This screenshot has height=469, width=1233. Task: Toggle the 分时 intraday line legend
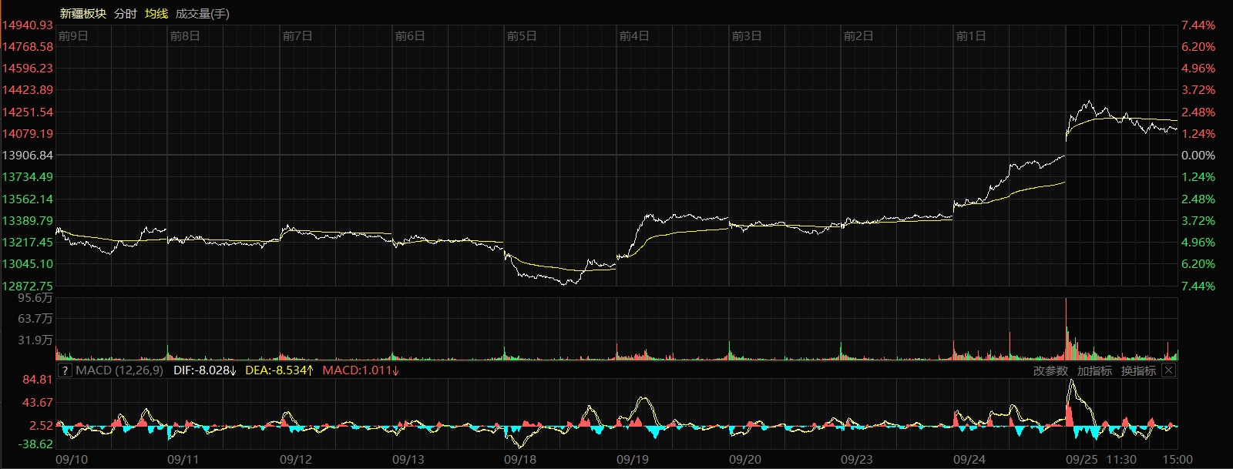point(125,14)
